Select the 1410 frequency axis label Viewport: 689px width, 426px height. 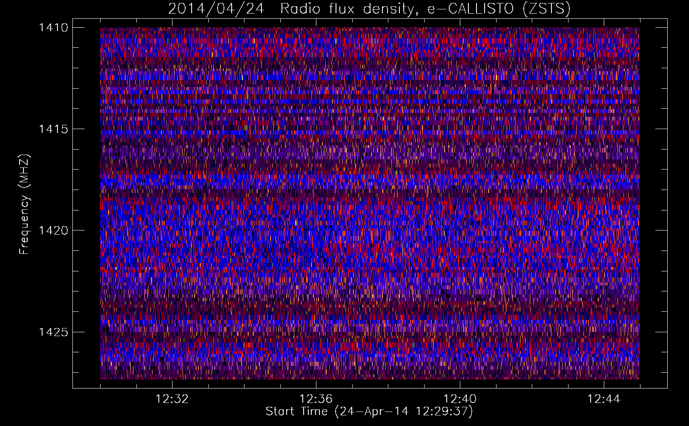coord(53,28)
